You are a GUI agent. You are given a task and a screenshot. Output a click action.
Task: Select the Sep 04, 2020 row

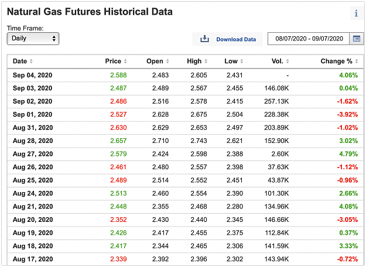185,75
